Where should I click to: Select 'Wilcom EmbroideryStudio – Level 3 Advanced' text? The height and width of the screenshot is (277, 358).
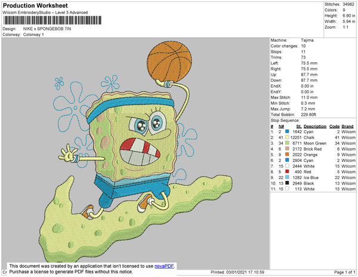tap(45, 13)
